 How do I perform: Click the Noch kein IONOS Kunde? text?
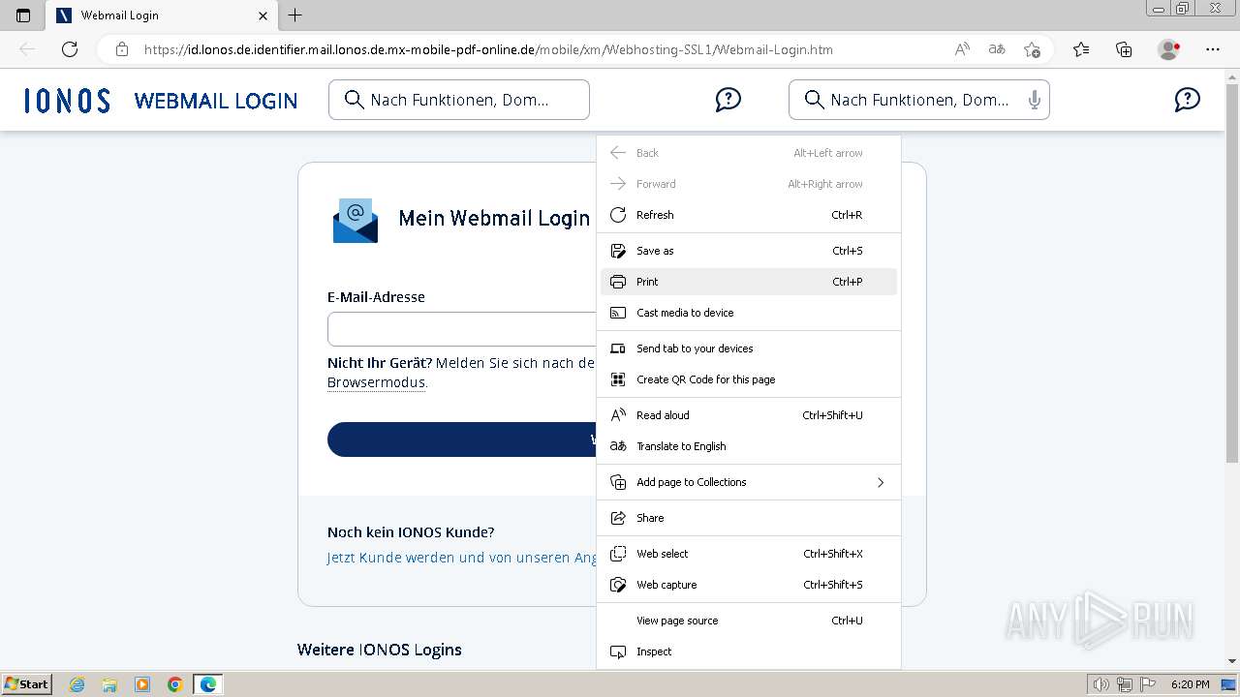(x=411, y=532)
